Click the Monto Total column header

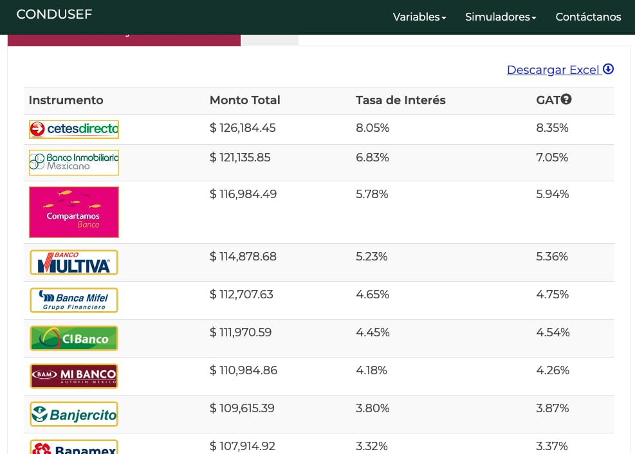[244, 100]
